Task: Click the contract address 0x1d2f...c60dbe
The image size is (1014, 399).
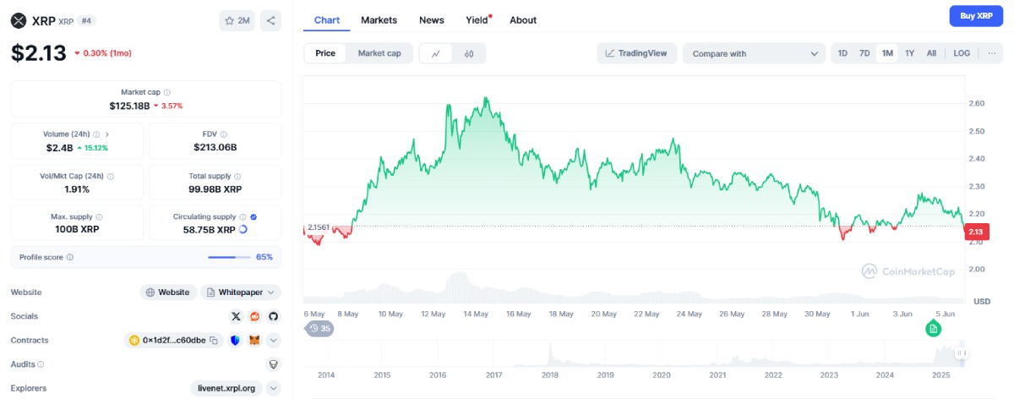Action: [174, 340]
